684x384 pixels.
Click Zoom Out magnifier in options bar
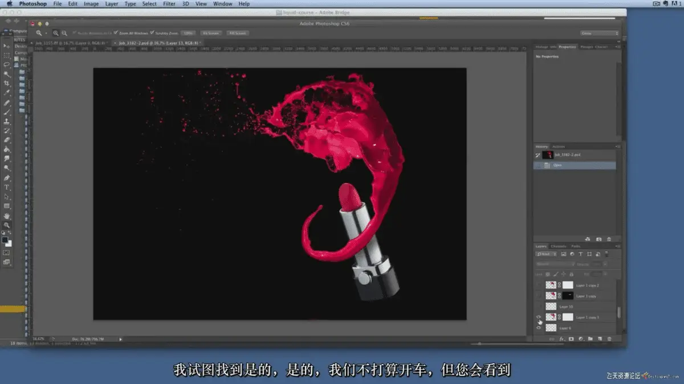64,33
